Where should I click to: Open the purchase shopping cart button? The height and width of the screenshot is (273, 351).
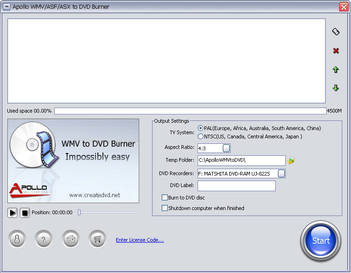(x=97, y=239)
